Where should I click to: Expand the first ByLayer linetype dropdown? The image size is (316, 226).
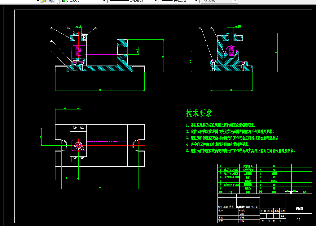coord(134,1)
